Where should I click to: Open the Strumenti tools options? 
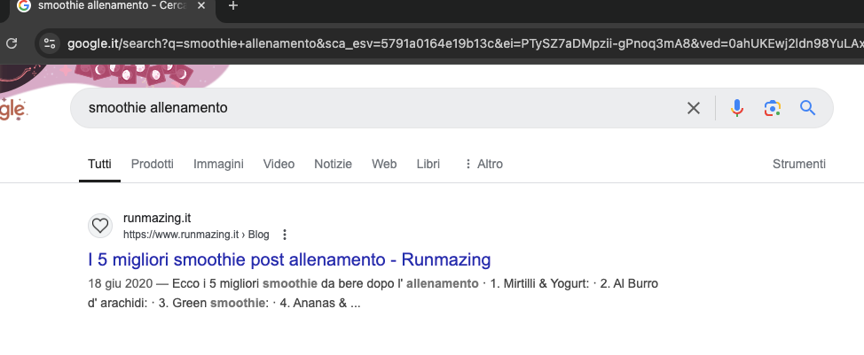(799, 164)
